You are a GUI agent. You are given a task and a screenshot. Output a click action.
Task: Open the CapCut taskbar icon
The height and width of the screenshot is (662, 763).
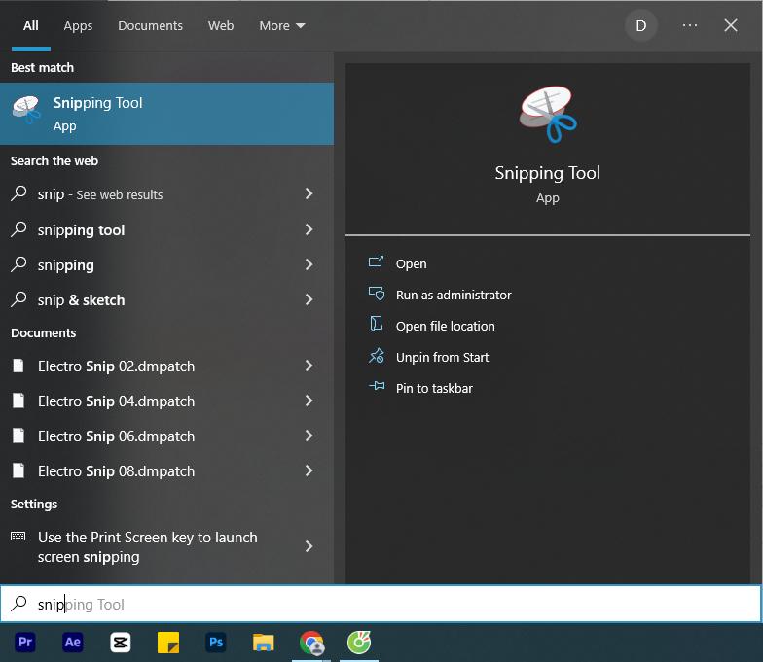click(121, 642)
